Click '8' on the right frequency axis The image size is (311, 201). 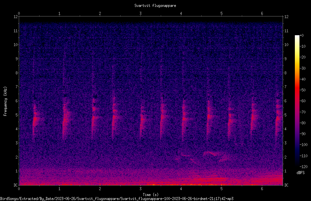pyautogui.click(x=285, y=73)
